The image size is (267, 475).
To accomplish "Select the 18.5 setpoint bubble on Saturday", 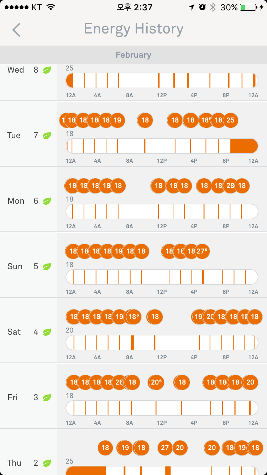I will [x=134, y=317].
